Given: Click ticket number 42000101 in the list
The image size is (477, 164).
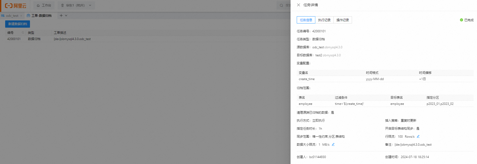Looking at the screenshot, I should pyautogui.click(x=14, y=39).
